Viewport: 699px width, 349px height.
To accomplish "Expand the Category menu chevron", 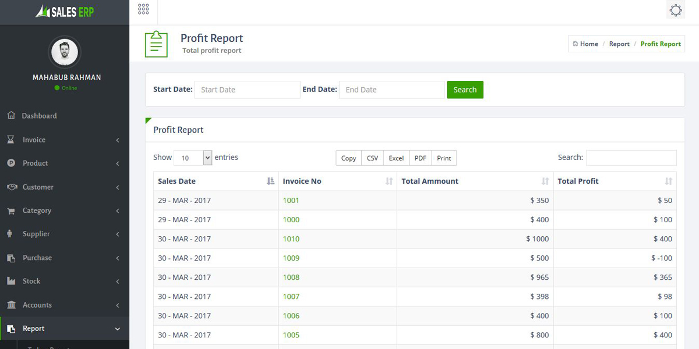I will 118,211.
